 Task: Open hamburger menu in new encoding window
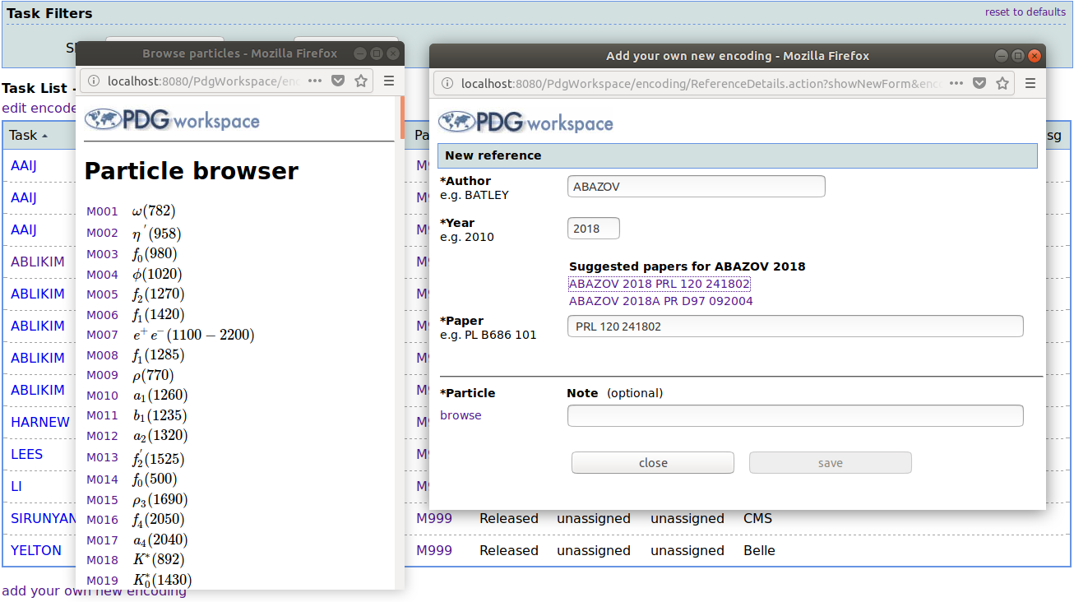click(1030, 83)
